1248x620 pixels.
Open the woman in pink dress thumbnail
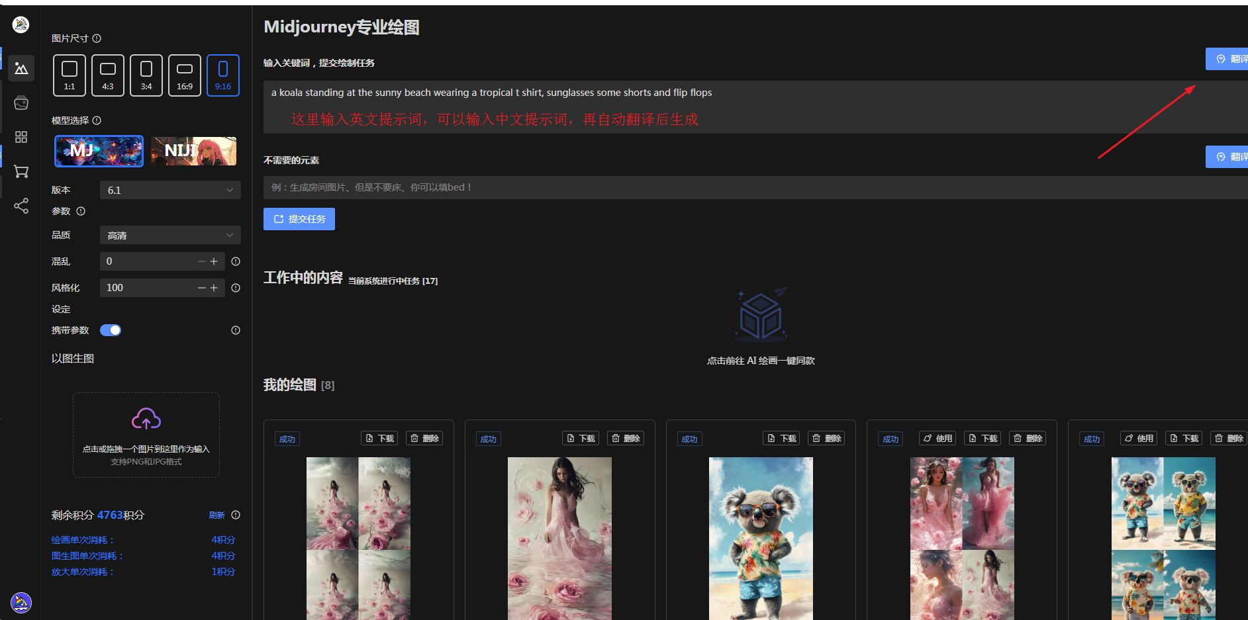(x=559, y=539)
